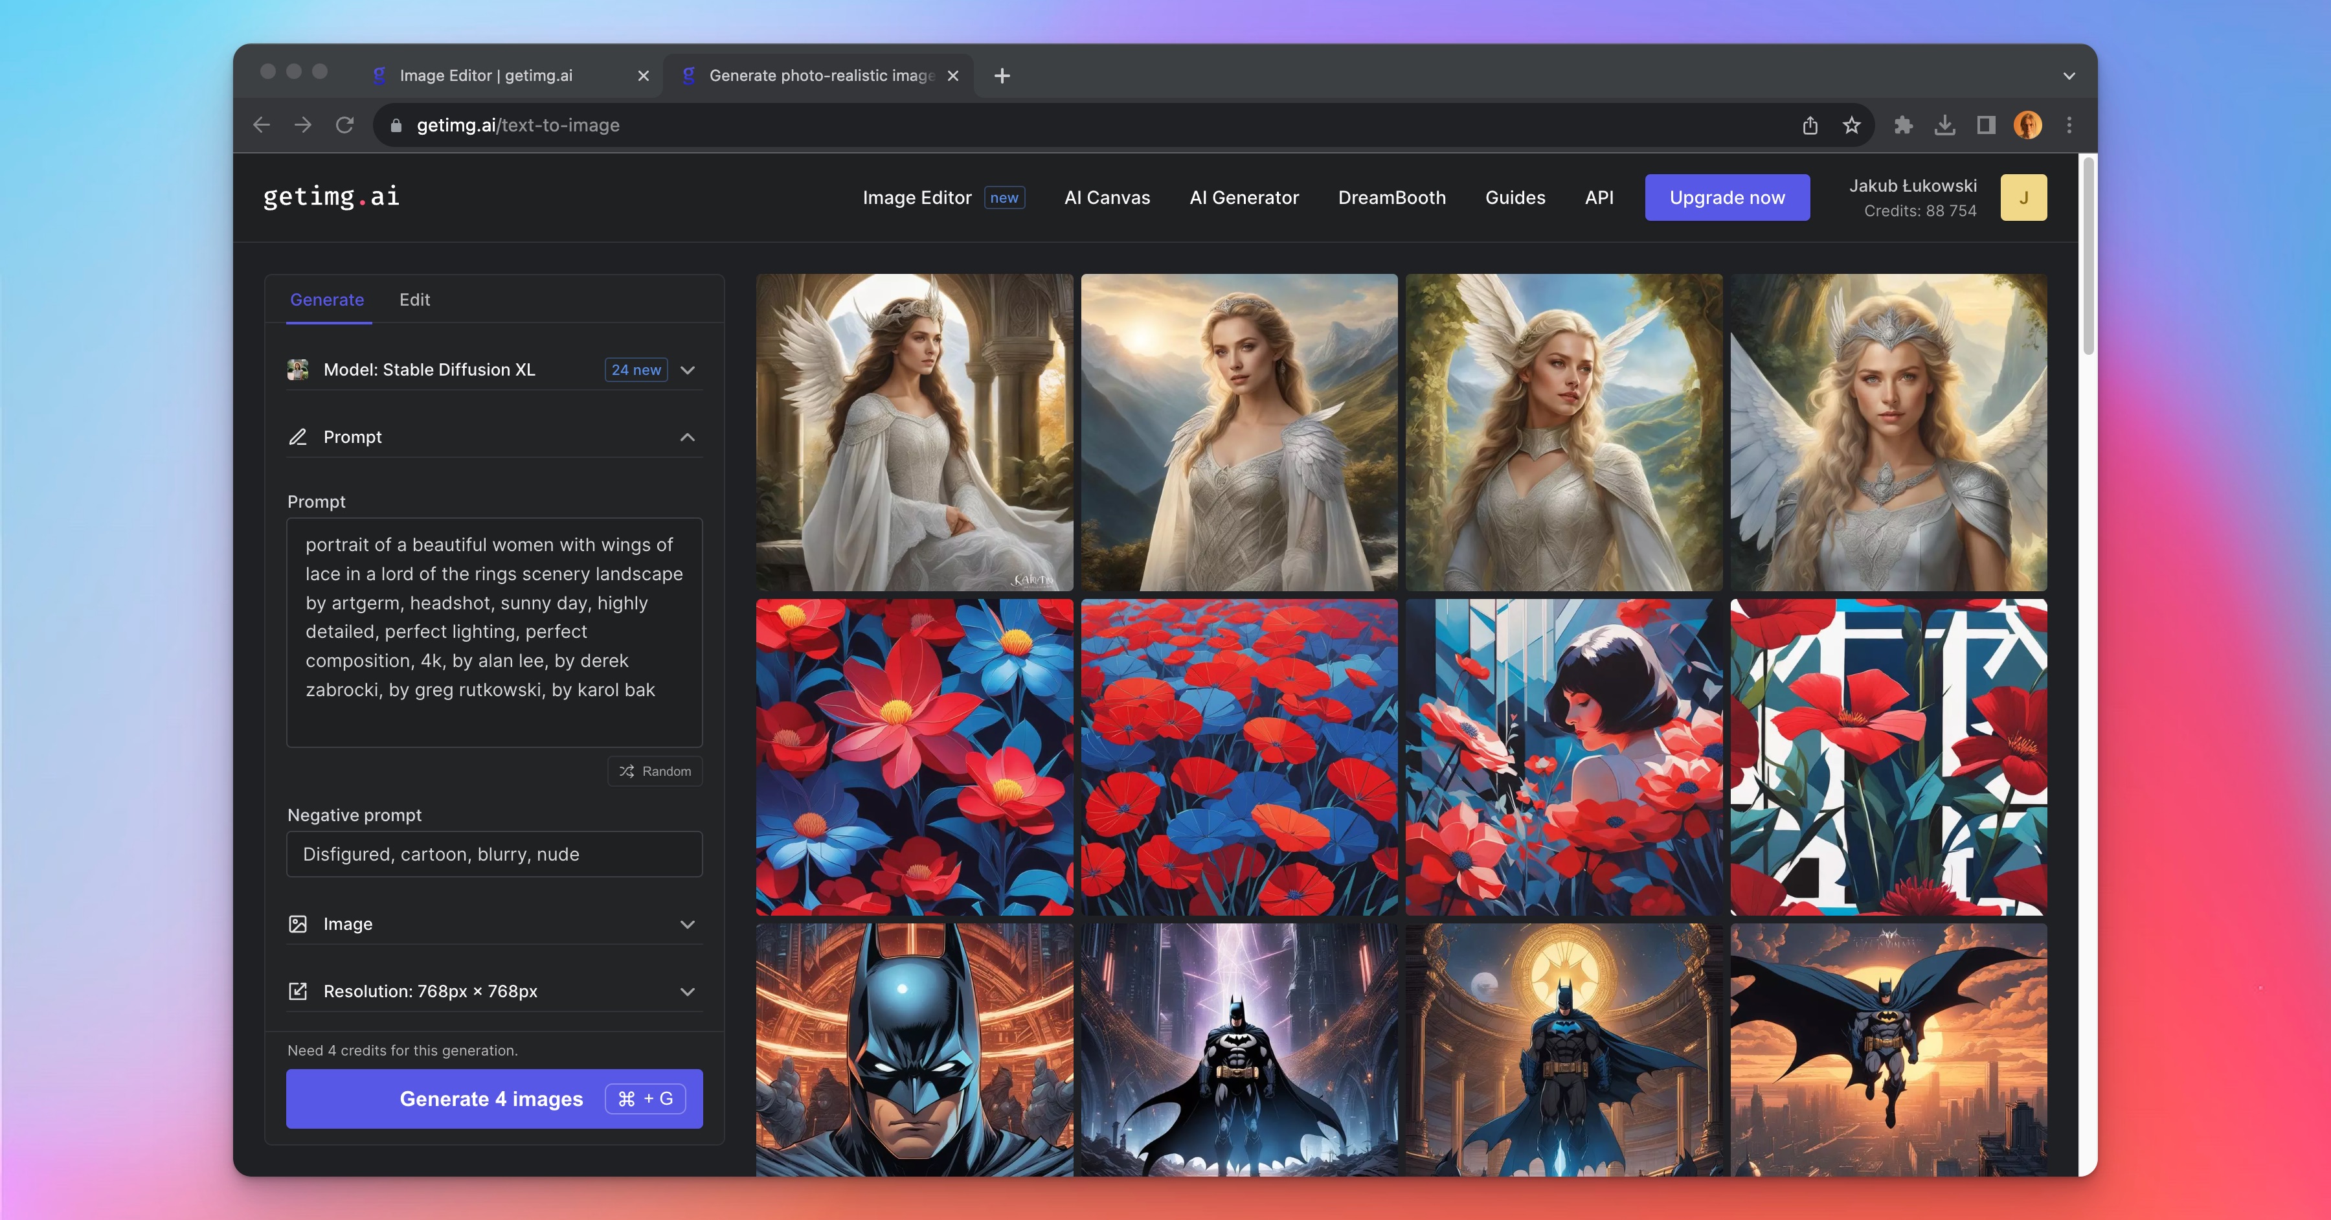Screen dimensions: 2331x1220
Task: Click the Resolution crop icon
Action: coord(298,991)
